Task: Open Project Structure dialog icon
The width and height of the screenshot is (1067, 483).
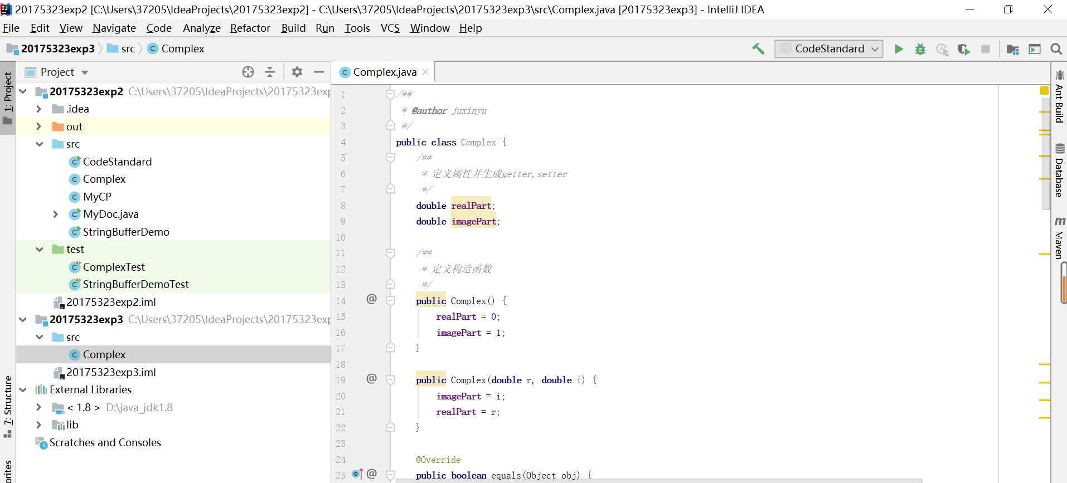Action: pos(1013,49)
